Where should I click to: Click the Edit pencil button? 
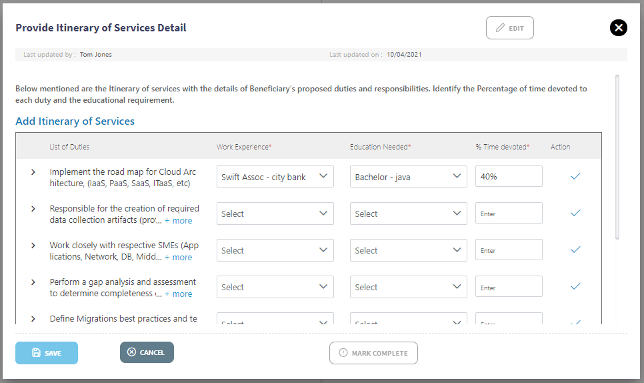(x=510, y=28)
